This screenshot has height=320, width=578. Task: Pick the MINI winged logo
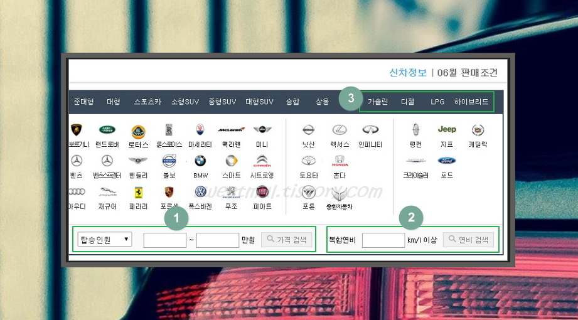pyautogui.click(x=262, y=129)
